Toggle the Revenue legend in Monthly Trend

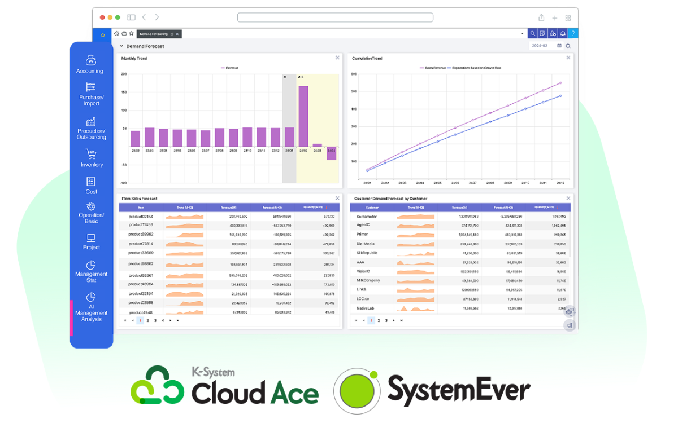point(229,68)
